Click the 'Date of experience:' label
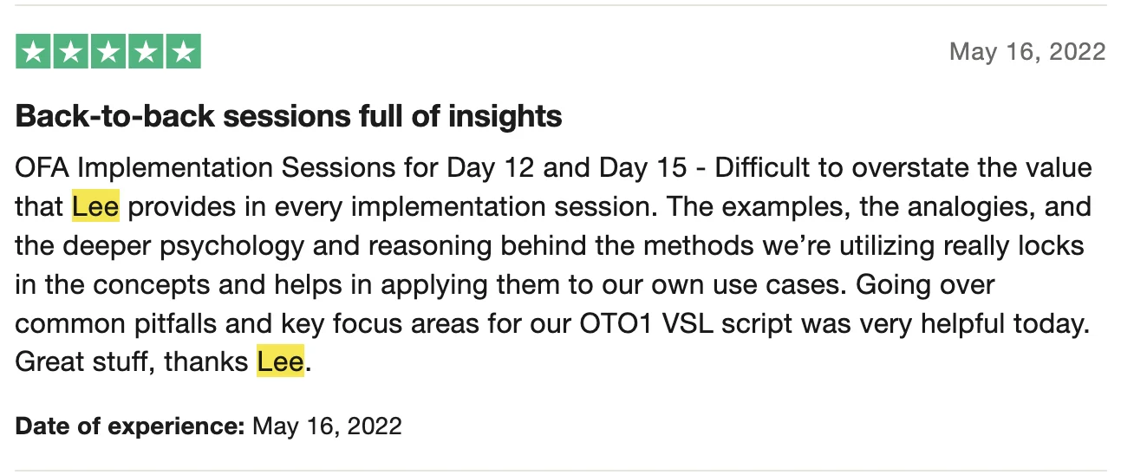This screenshot has width=1134, height=475. [130, 426]
